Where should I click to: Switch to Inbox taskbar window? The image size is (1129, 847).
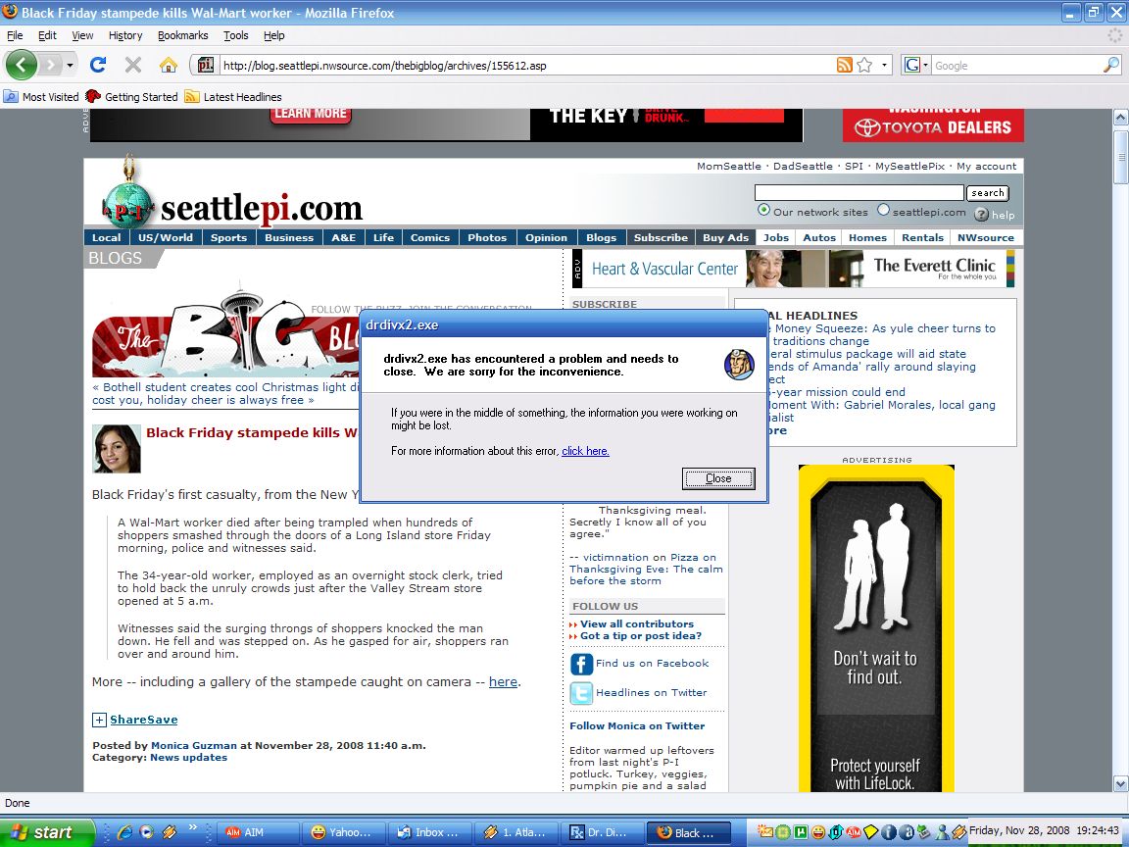click(430, 832)
